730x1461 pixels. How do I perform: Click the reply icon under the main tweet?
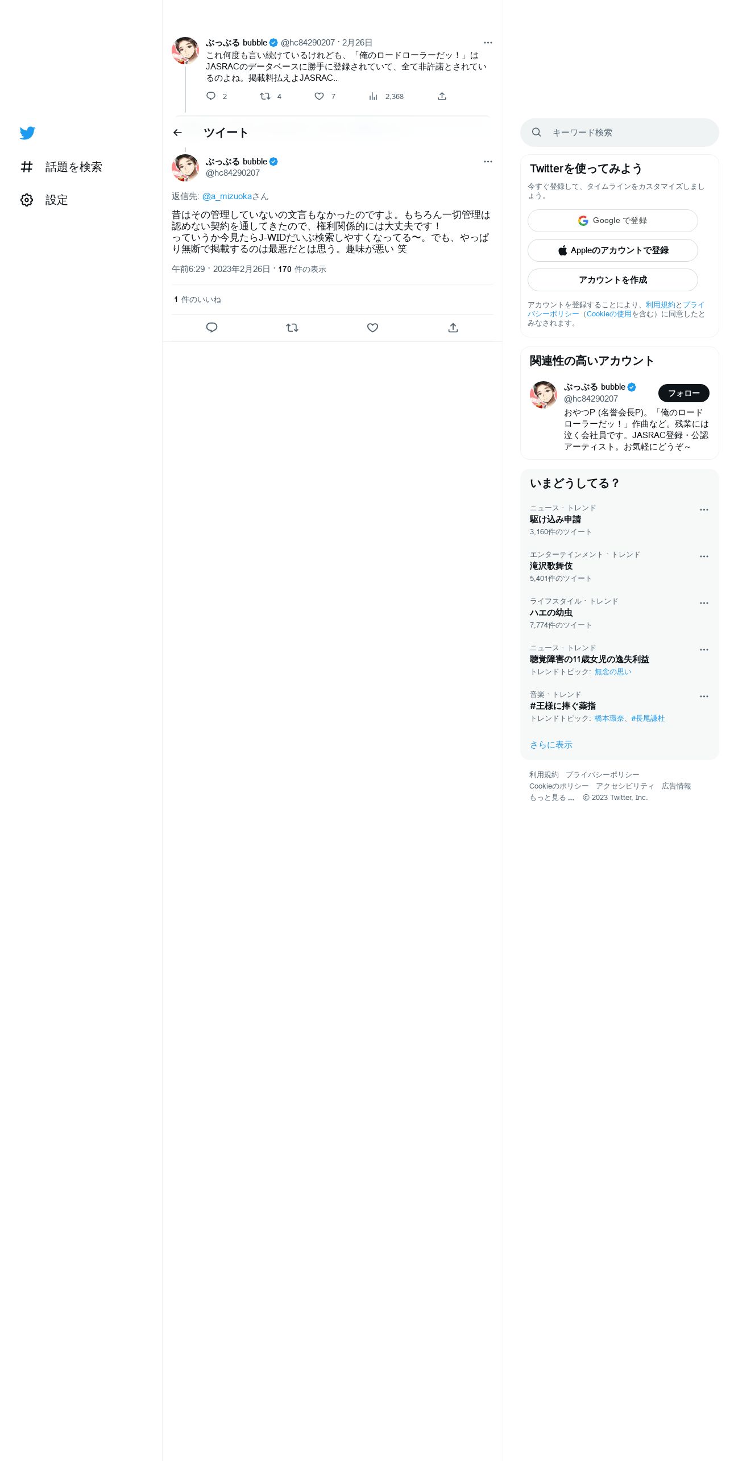point(211,328)
